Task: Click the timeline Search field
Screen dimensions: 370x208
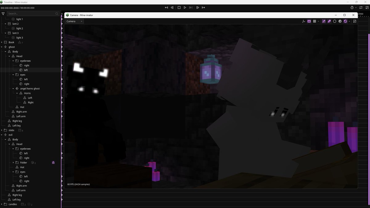Action: 33,14
